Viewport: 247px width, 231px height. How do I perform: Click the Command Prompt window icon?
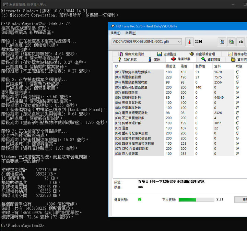click(x=4, y=3)
